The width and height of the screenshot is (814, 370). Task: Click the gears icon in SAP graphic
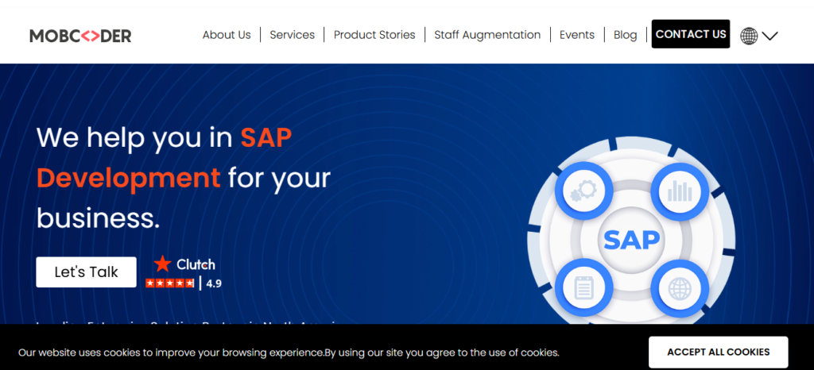pyautogui.click(x=583, y=191)
